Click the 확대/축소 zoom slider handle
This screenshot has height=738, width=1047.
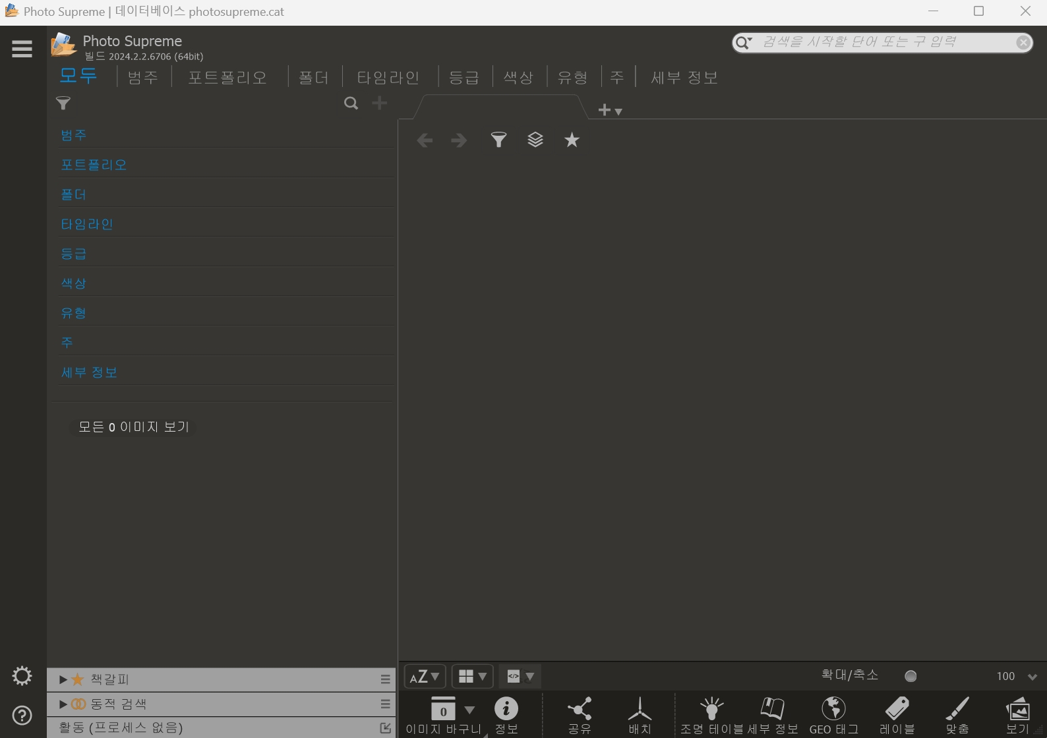[911, 676]
